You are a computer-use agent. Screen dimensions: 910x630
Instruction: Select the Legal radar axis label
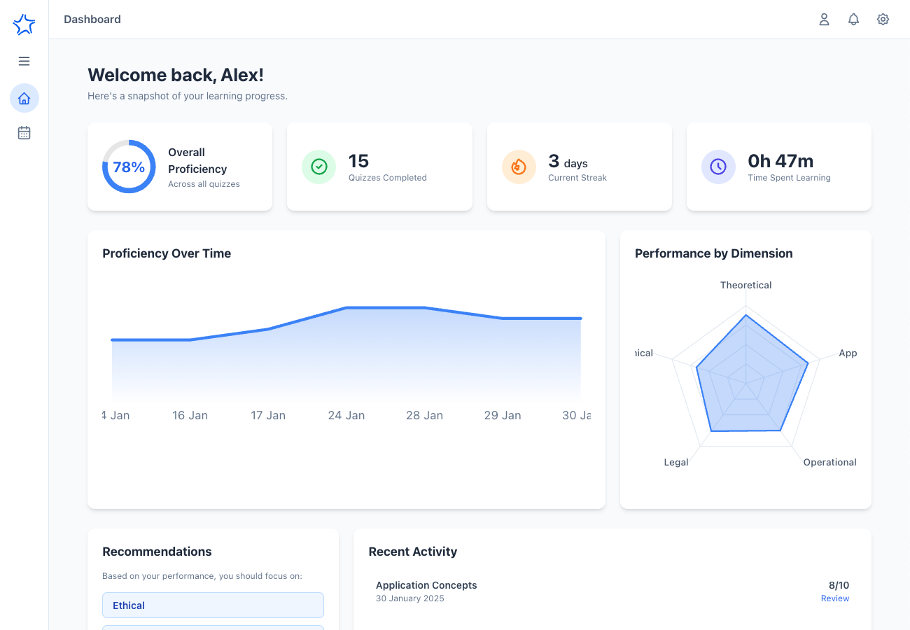(x=676, y=462)
